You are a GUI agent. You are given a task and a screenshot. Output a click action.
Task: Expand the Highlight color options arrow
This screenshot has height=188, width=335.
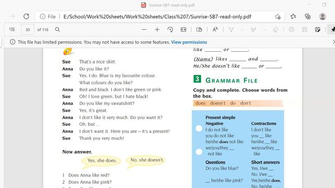(x=264, y=30)
